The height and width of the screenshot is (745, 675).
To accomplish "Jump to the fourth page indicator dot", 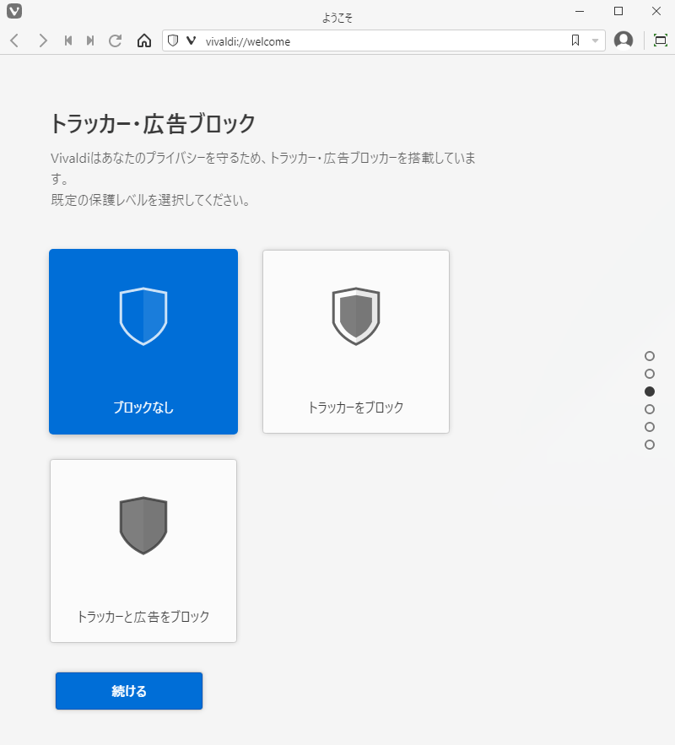I will click(650, 409).
